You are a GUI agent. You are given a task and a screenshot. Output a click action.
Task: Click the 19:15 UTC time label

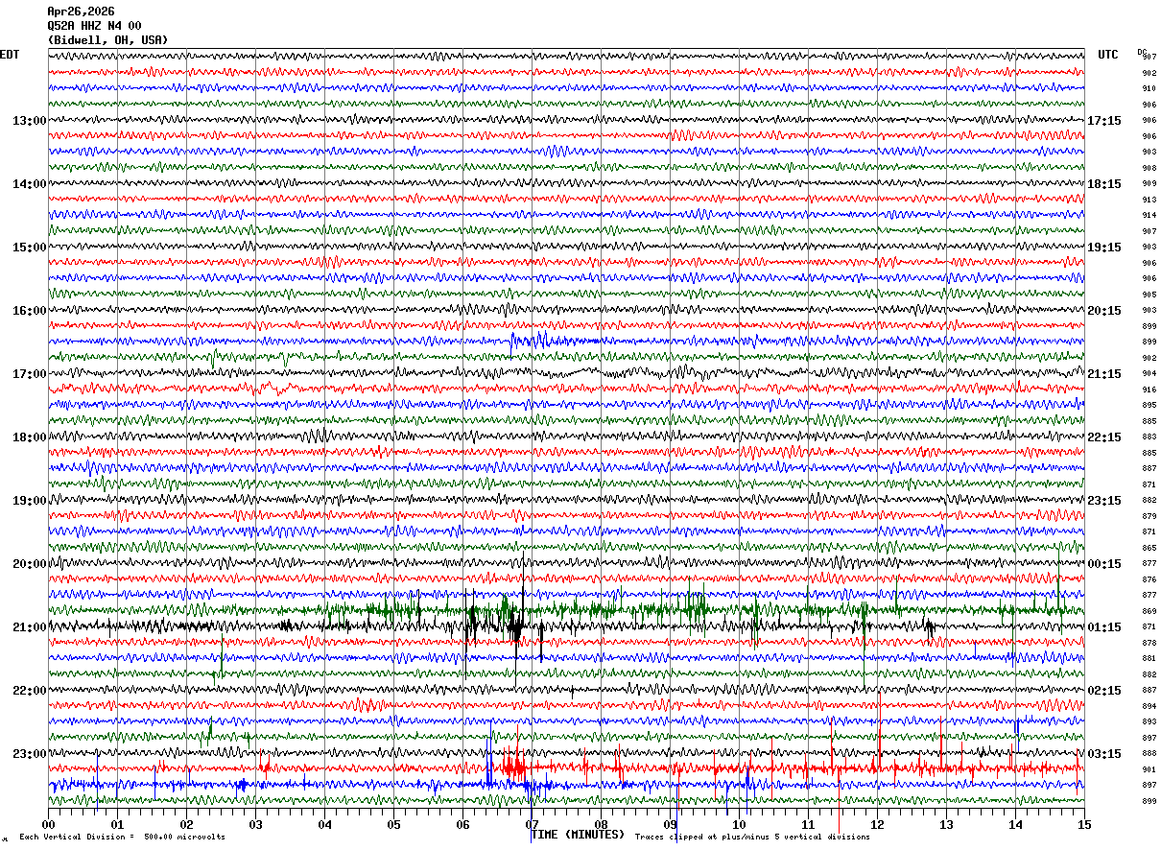1104,248
